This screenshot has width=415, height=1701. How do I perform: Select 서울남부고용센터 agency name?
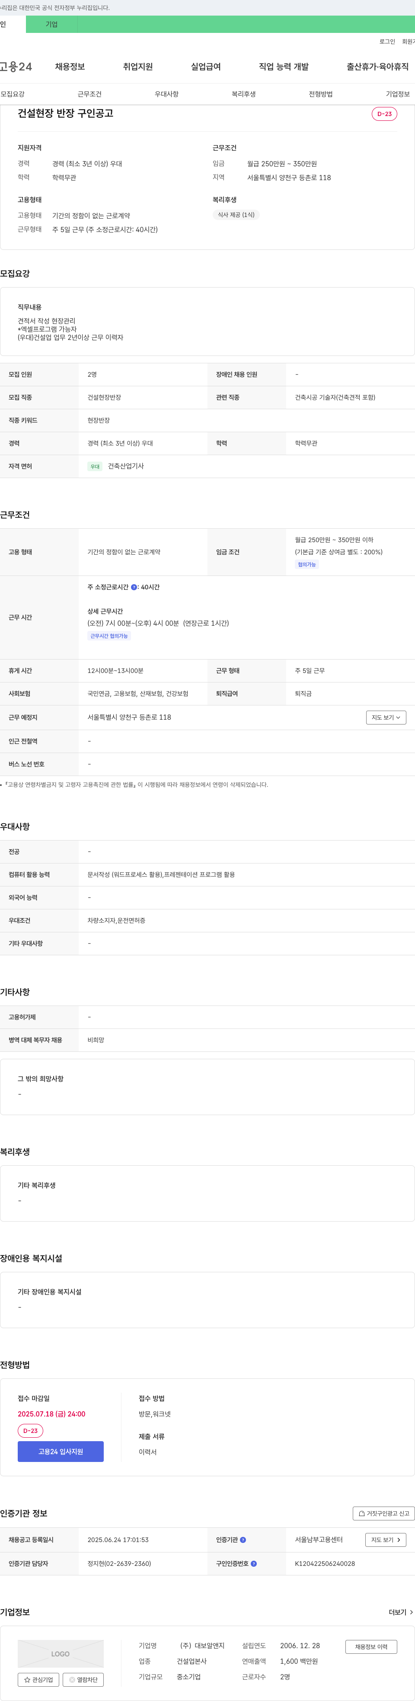[x=319, y=1540]
